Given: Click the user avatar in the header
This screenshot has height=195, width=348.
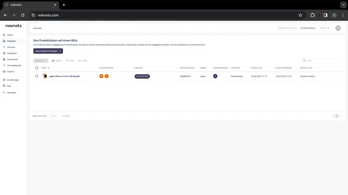Looking at the screenshot, I should click(x=338, y=28).
